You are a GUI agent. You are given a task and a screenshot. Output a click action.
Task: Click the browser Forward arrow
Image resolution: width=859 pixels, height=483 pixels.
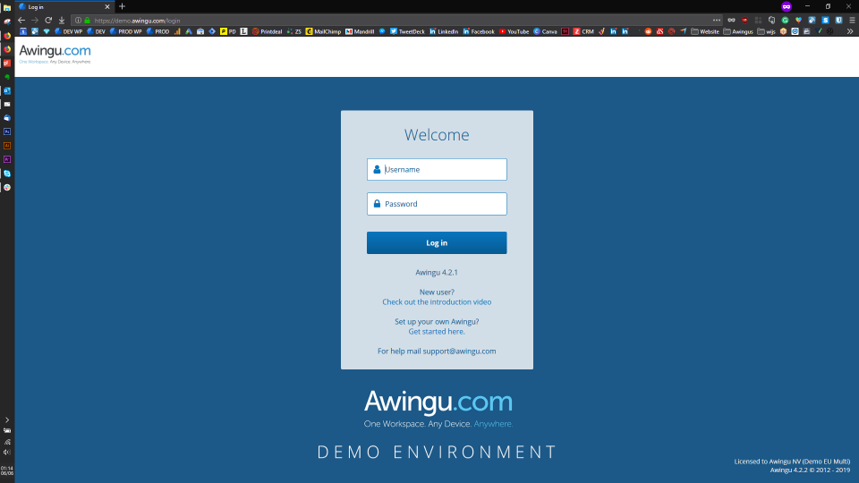click(35, 21)
